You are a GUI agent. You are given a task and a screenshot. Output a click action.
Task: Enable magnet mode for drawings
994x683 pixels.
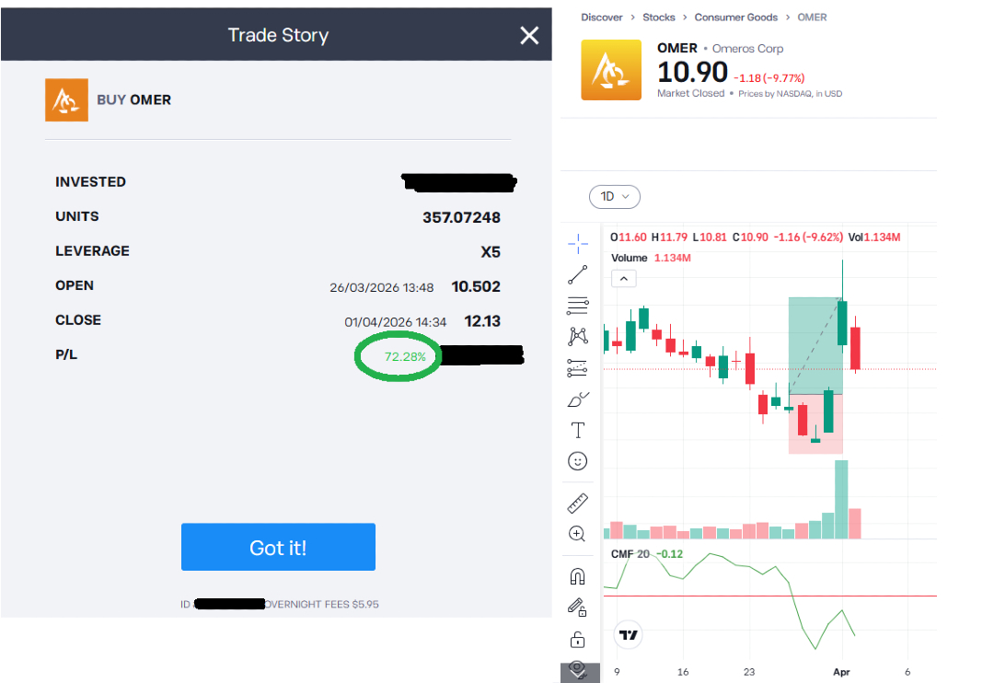[x=578, y=575]
